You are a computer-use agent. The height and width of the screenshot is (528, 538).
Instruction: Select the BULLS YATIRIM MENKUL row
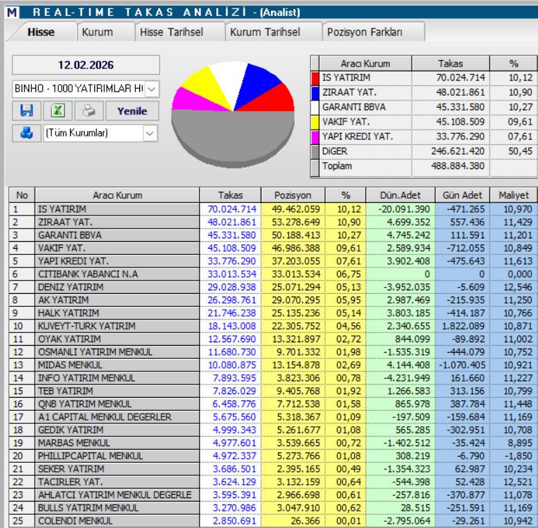pyautogui.click(x=273, y=508)
